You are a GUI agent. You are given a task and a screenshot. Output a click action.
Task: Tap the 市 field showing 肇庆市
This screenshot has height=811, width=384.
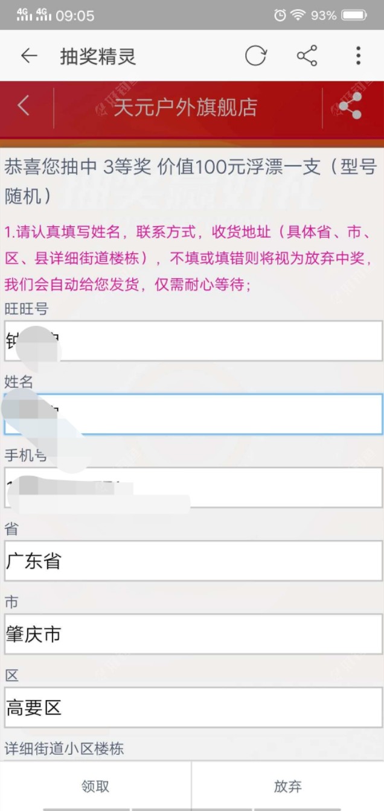click(x=193, y=634)
